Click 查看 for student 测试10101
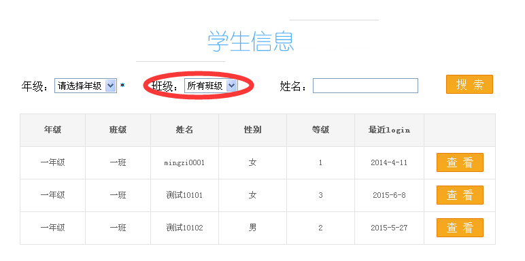 pos(460,195)
